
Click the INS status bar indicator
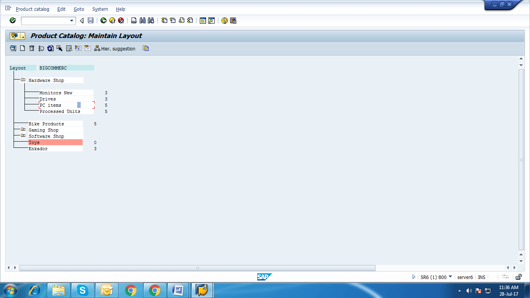pos(482,277)
